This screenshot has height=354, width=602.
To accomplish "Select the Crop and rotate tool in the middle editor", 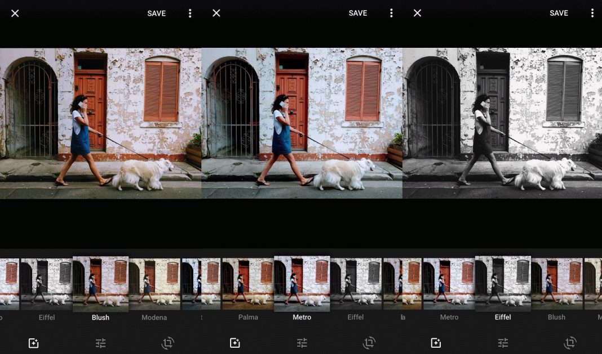I will pos(369,343).
